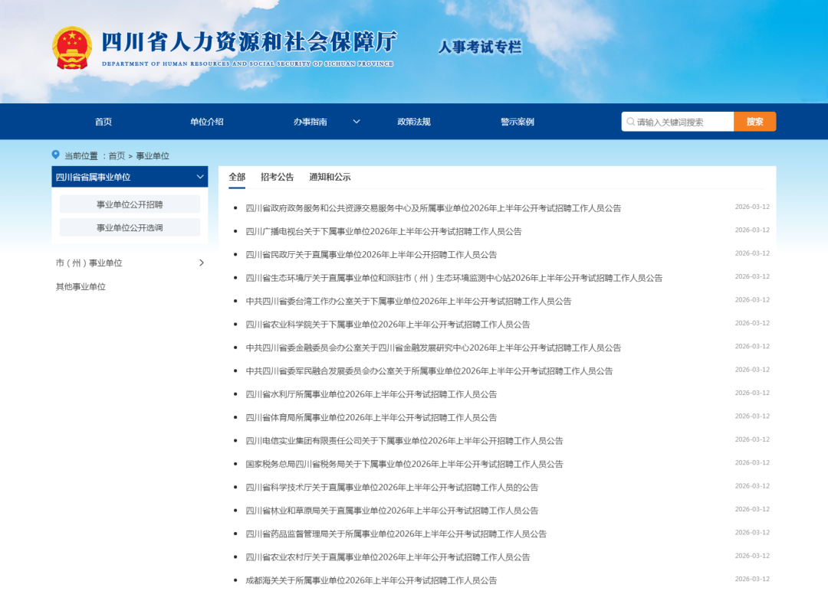
Task: Select the 全部 tab
Action: (236, 176)
